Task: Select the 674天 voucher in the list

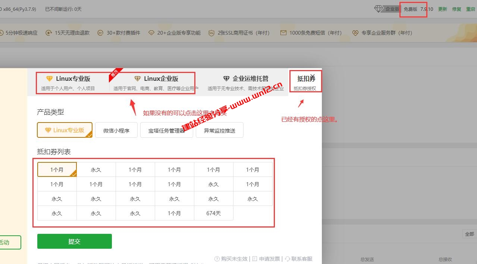Action: 213,213
